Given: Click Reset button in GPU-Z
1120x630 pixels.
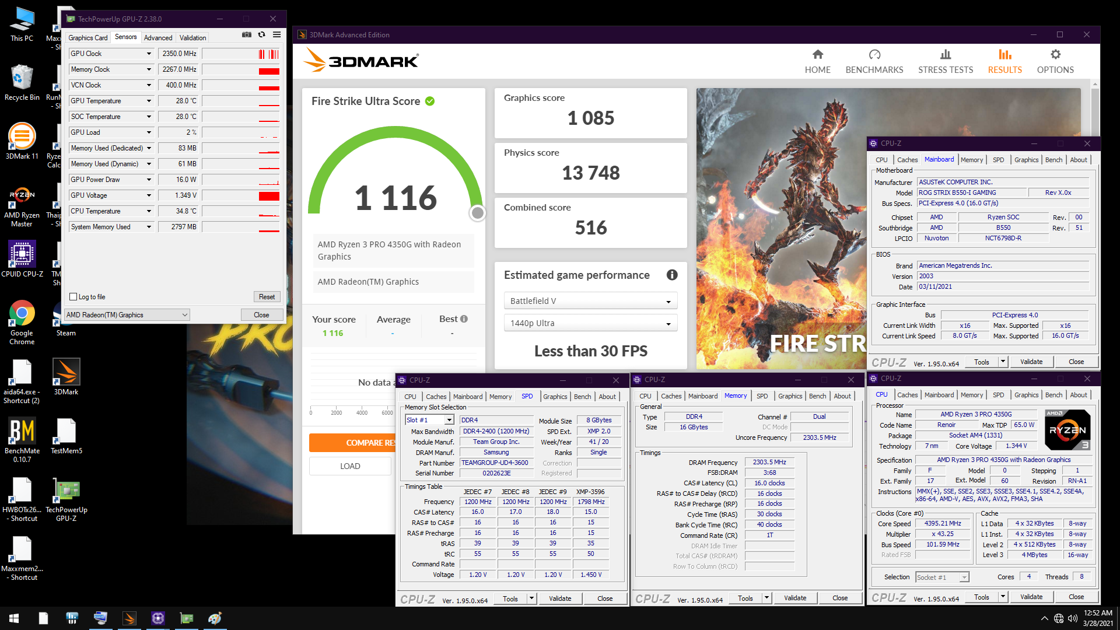Looking at the screenshot, I should point(267,297).
